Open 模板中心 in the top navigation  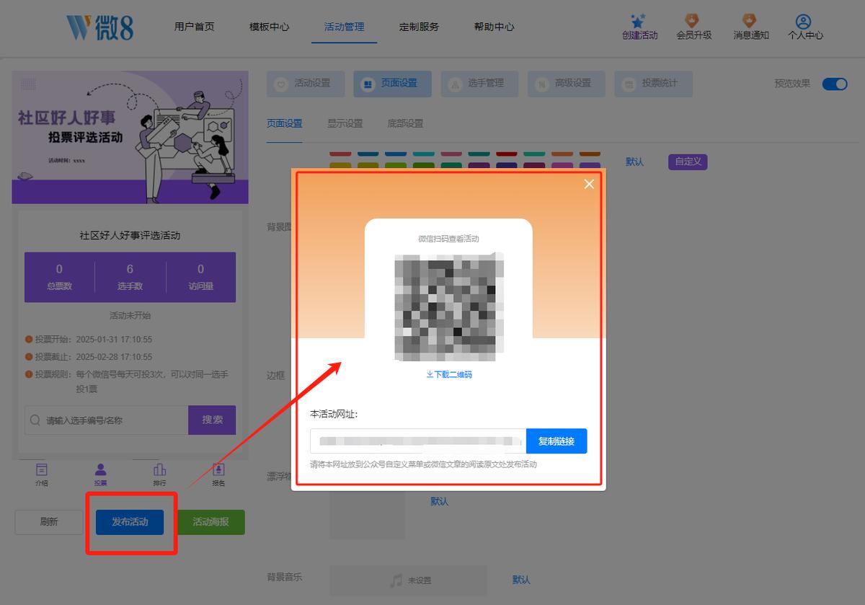pyautogui.click(x=269, y=27)
